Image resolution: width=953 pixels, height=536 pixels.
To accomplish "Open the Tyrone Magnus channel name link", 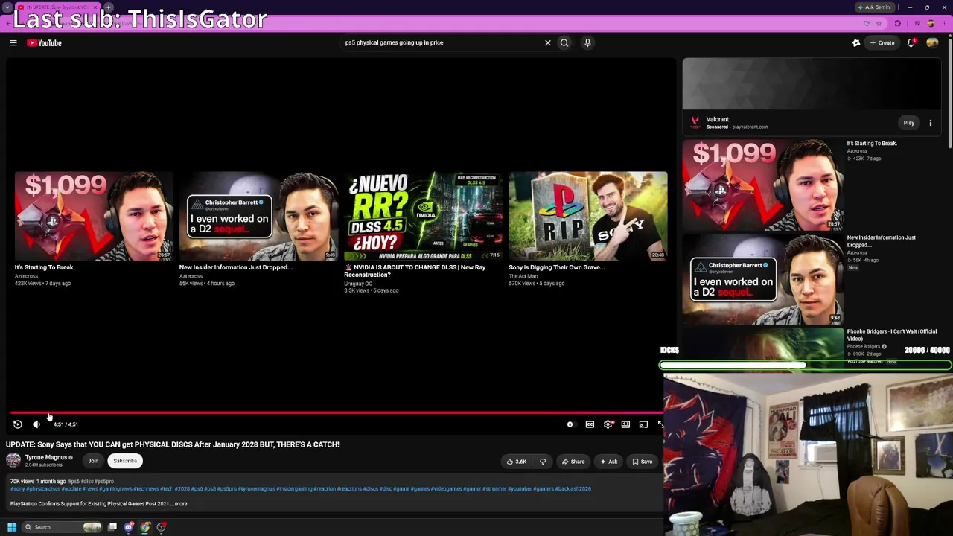I will [x=46, y=457].
